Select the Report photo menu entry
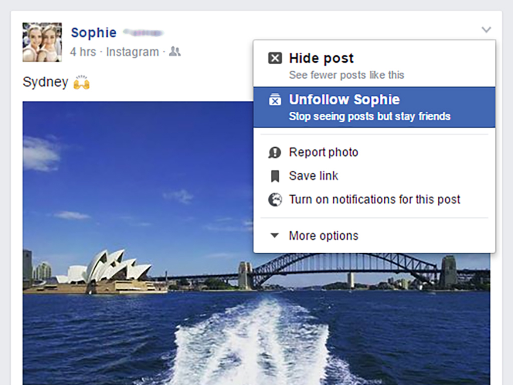513x385 pixels. 323,152
